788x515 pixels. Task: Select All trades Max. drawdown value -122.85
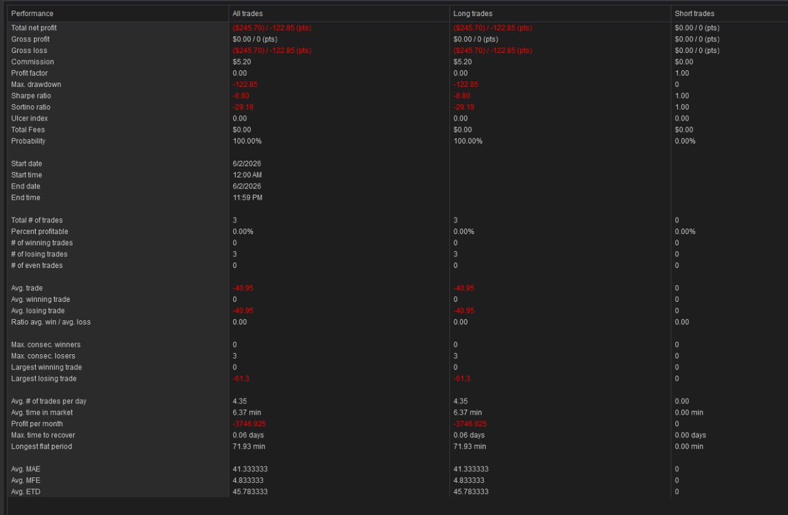[x=245, y=84]
